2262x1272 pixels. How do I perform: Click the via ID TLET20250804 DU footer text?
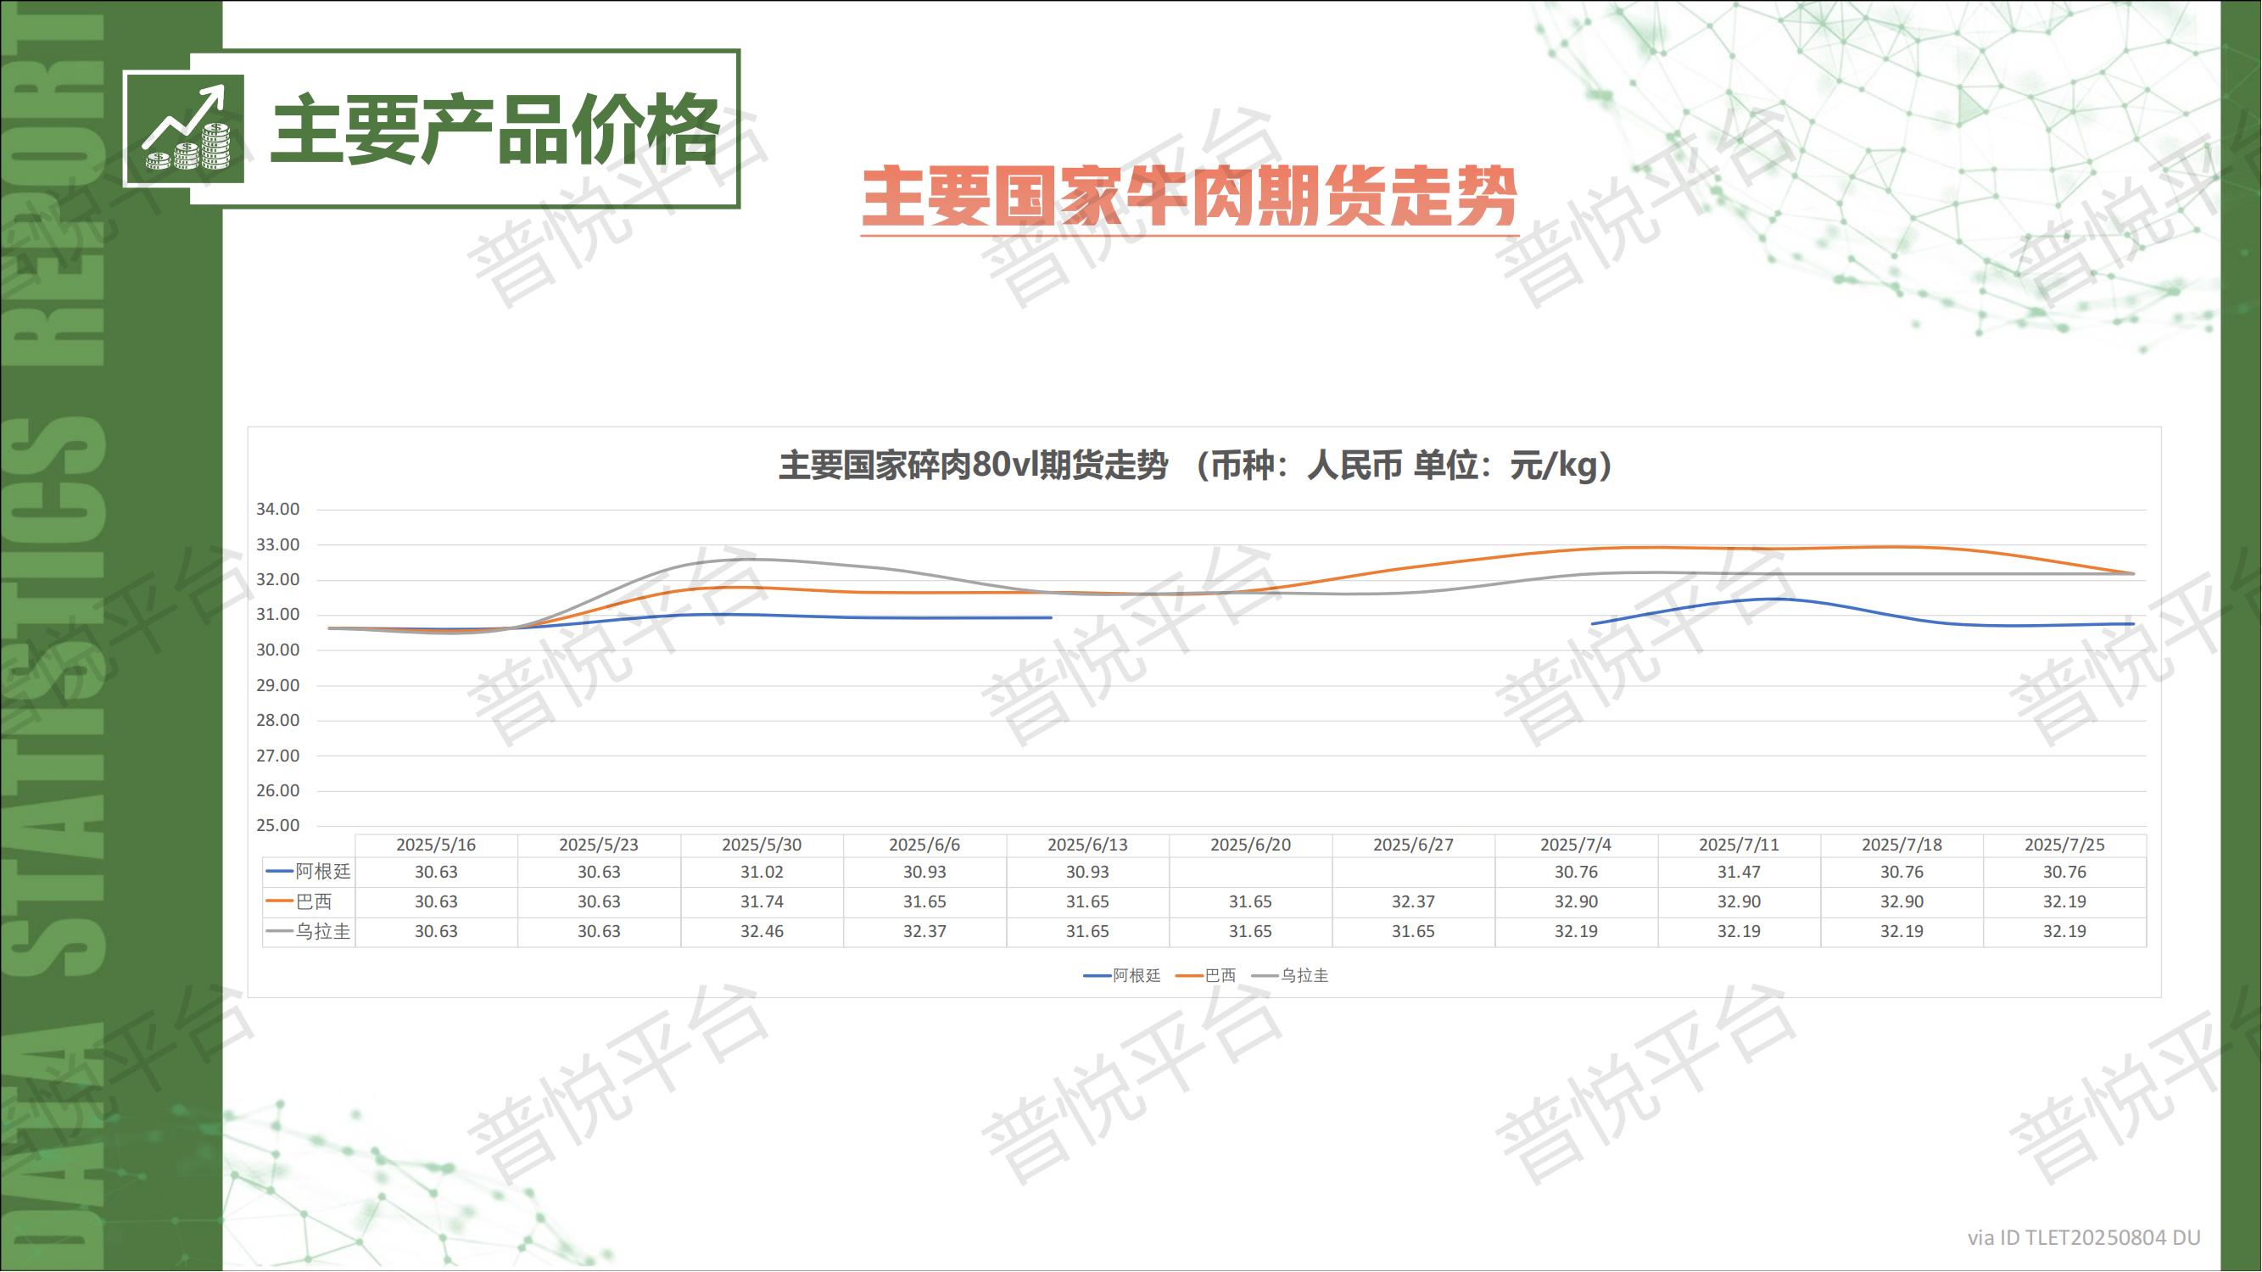[2084, 1238]
